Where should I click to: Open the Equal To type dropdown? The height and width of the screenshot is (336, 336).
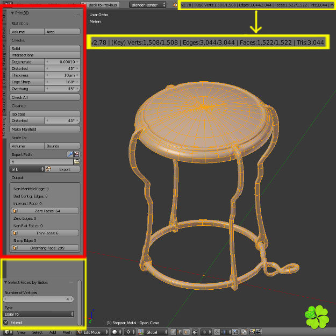pyautogui.click(x=39, y=314)
